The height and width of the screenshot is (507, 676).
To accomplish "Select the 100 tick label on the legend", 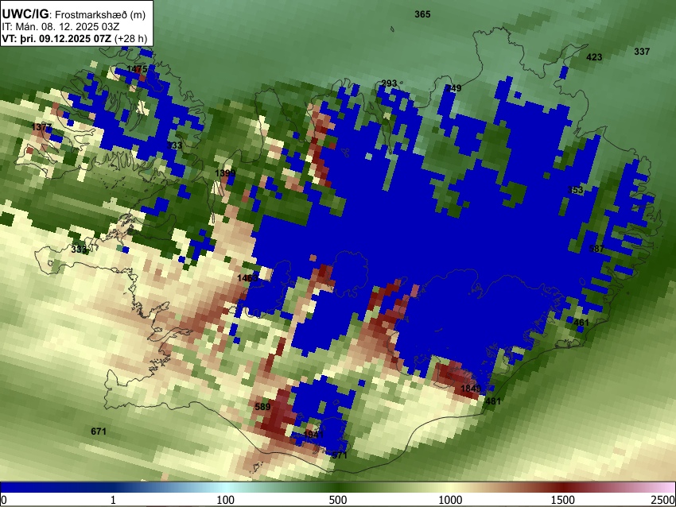I will 225,500.
